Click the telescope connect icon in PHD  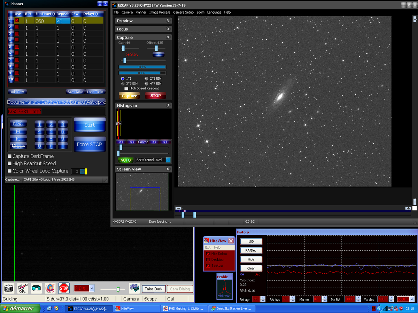(23, 288)
